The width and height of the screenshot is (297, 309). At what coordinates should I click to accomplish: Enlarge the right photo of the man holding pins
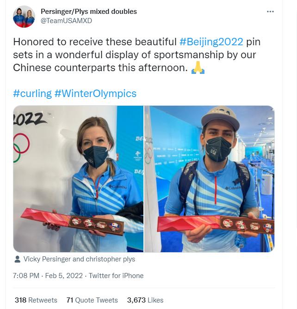click(x=210, y=179)
